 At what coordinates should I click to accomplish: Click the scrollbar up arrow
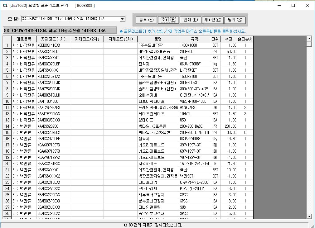[x=309, y=39]
